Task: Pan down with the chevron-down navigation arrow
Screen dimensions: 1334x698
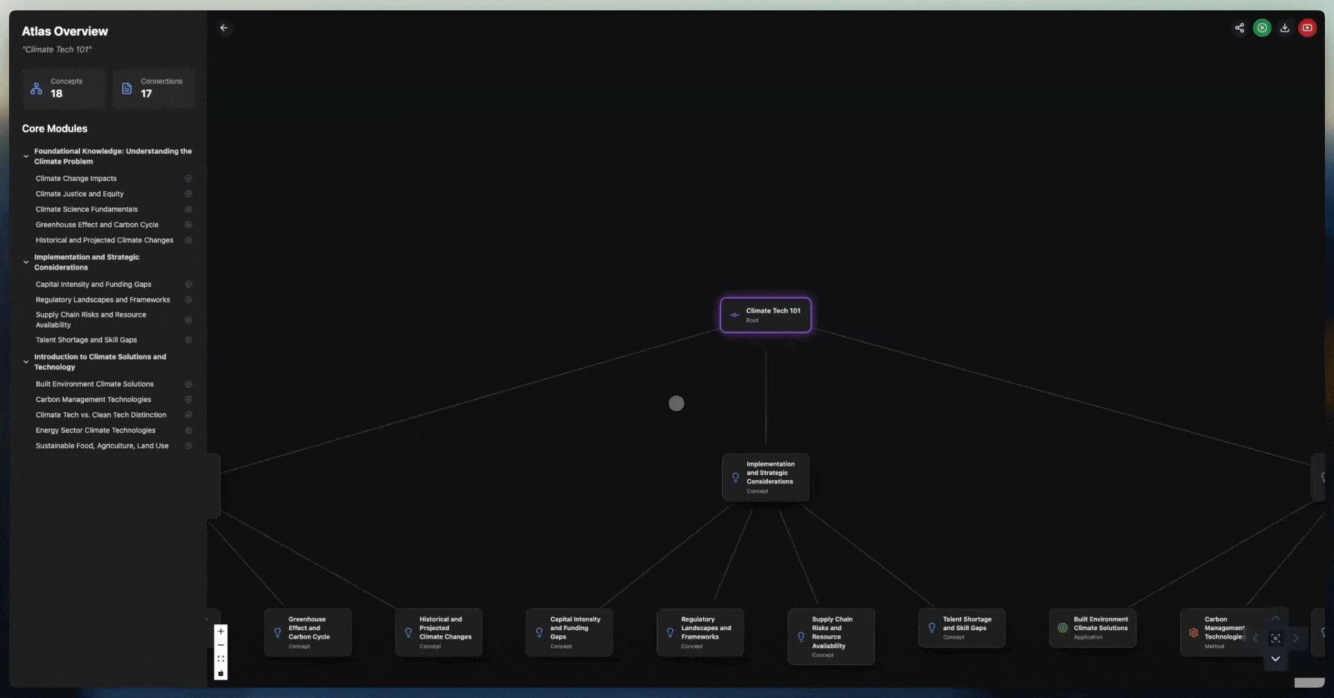Action: [1275, 659]
